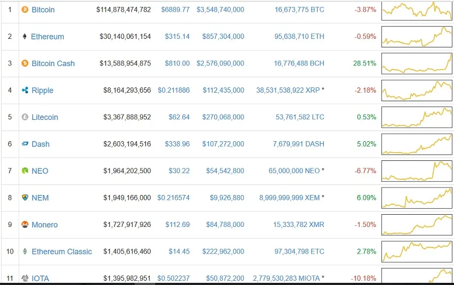Click Bitcoin price $6889.77
454x285 pixels.
click(x=176, y=10)
